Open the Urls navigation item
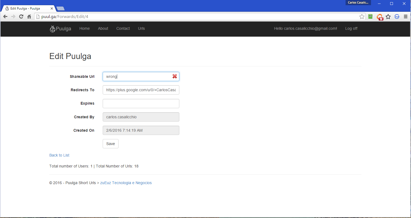The height and width of the screenshot is (218, 411). (x=141, y=28)
